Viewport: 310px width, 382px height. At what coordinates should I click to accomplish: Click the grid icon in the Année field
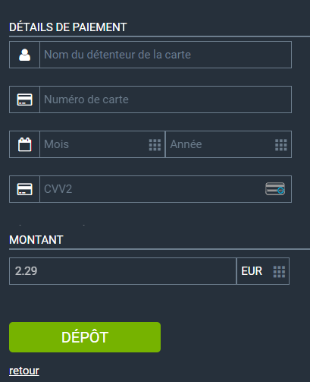click(x=280, y=145)
